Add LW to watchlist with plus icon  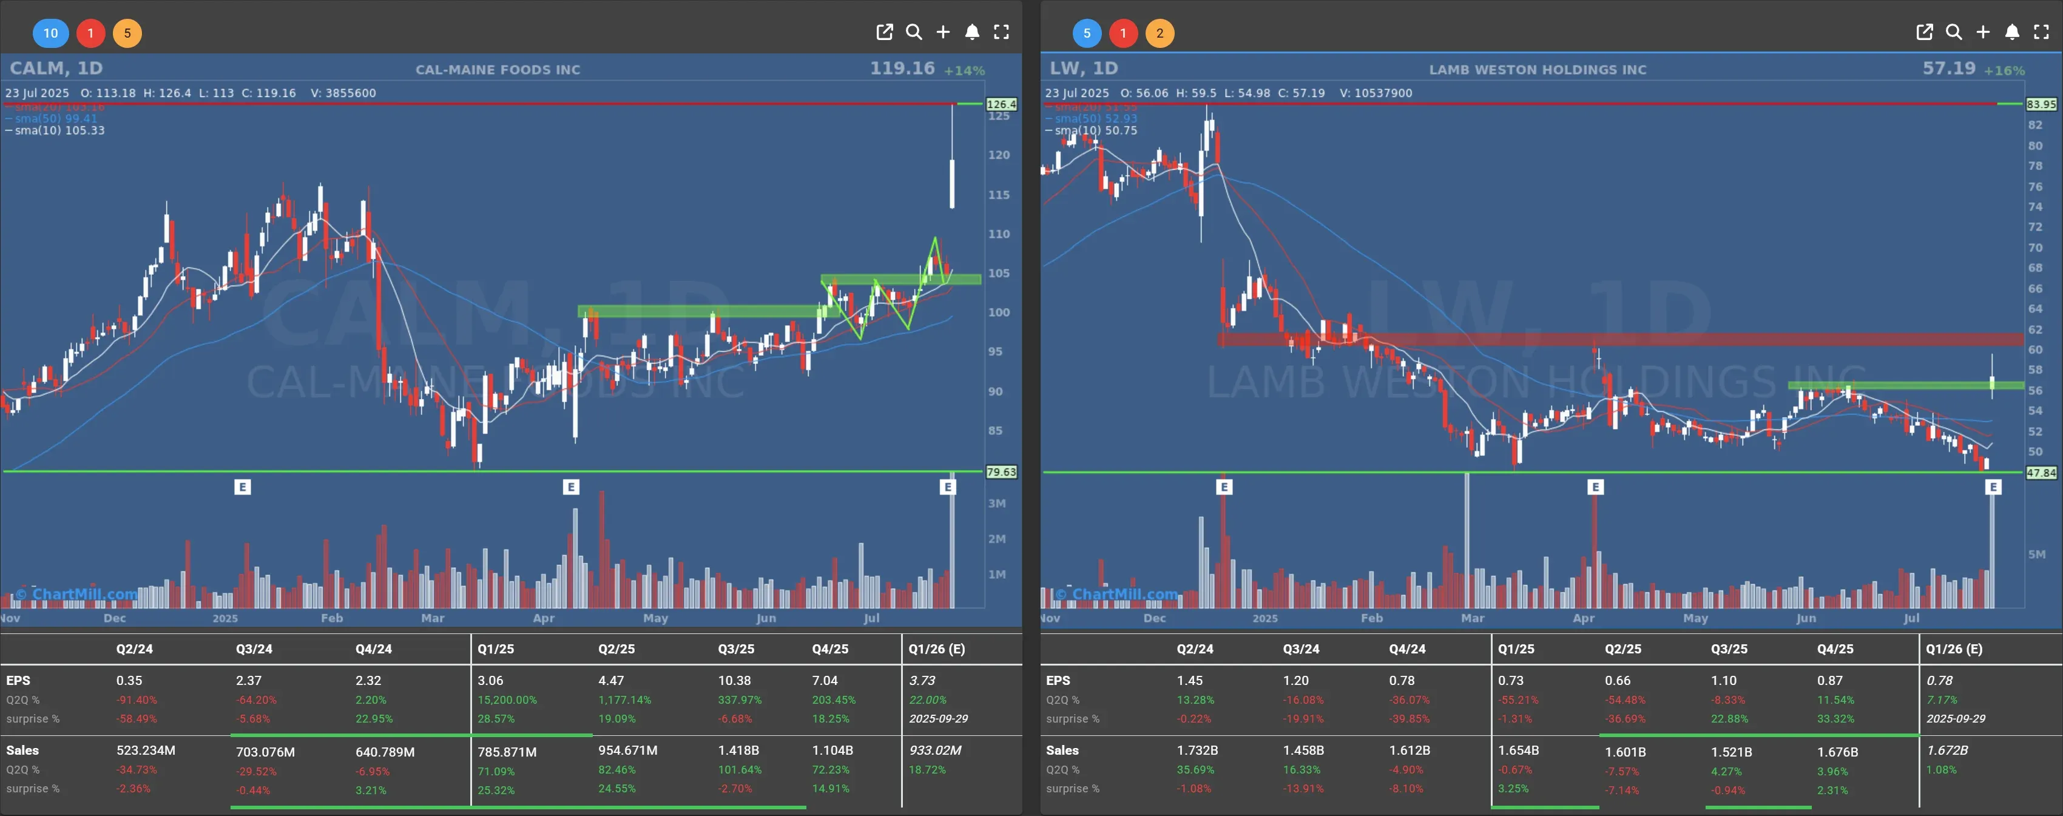[1983, 32]
